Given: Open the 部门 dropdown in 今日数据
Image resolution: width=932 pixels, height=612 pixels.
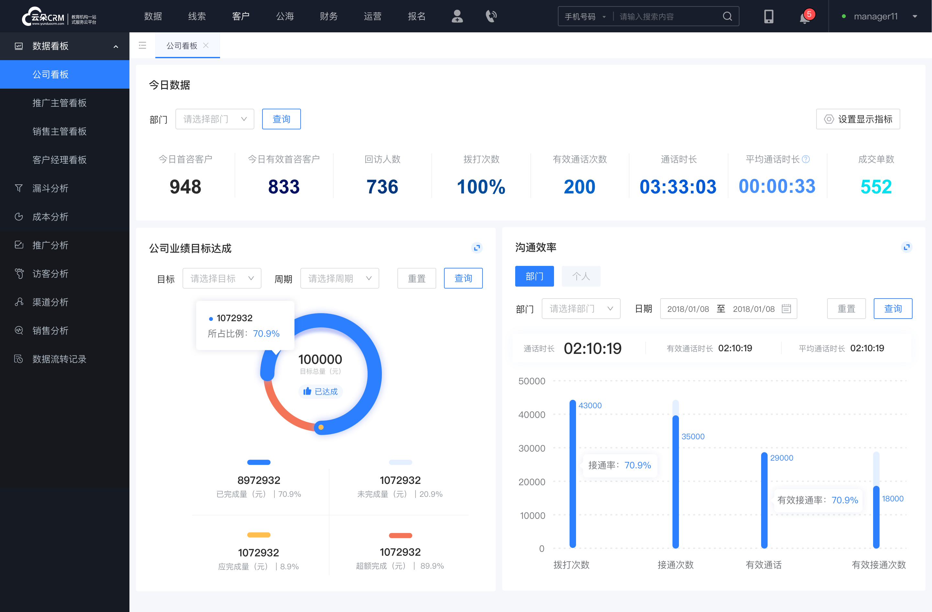Looking at the screenshot, I should click(x=214, y=118).
